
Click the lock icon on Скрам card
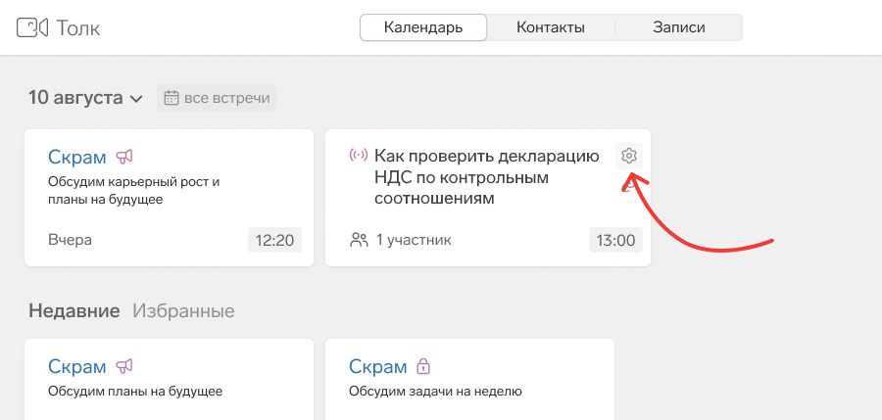423,366
